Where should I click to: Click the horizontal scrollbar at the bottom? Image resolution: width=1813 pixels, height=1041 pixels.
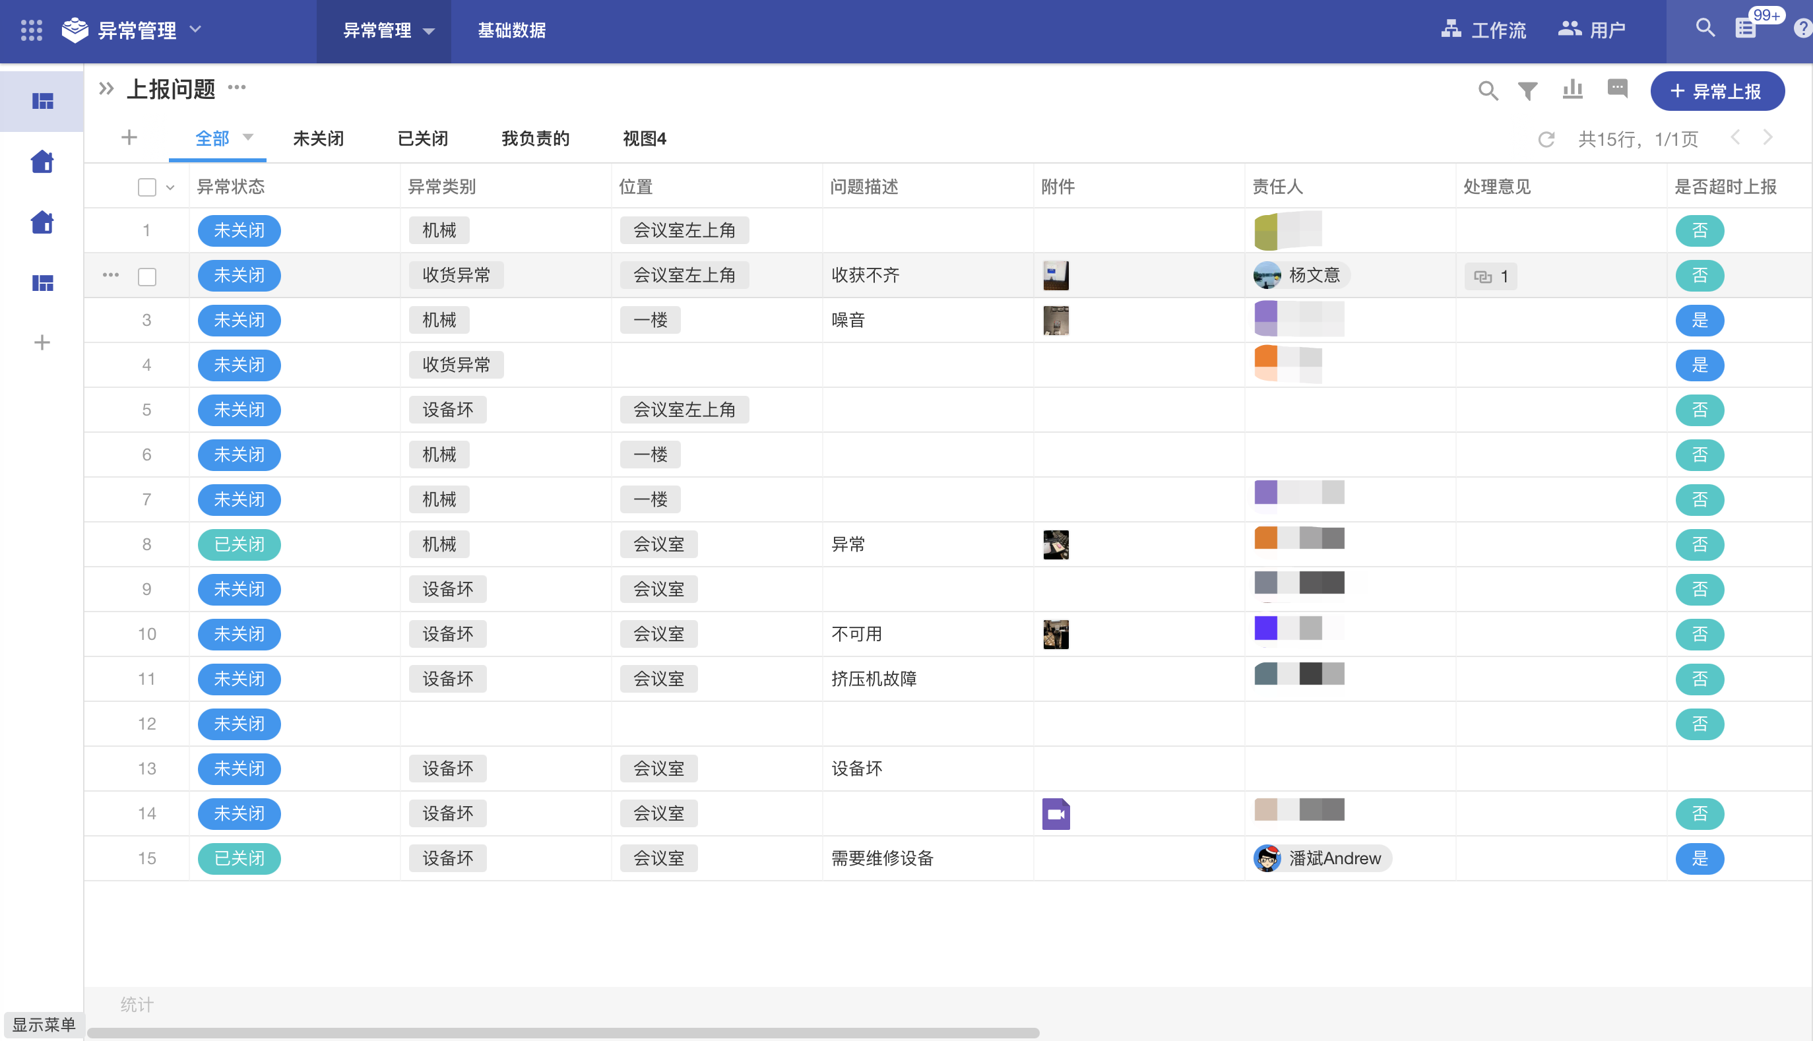563,1032
